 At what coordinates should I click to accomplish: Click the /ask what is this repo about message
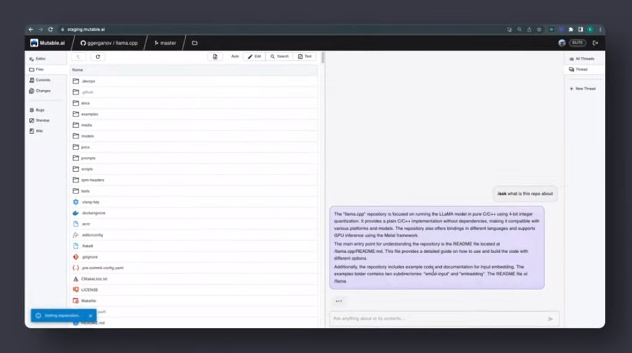click(x=525, y=194)
